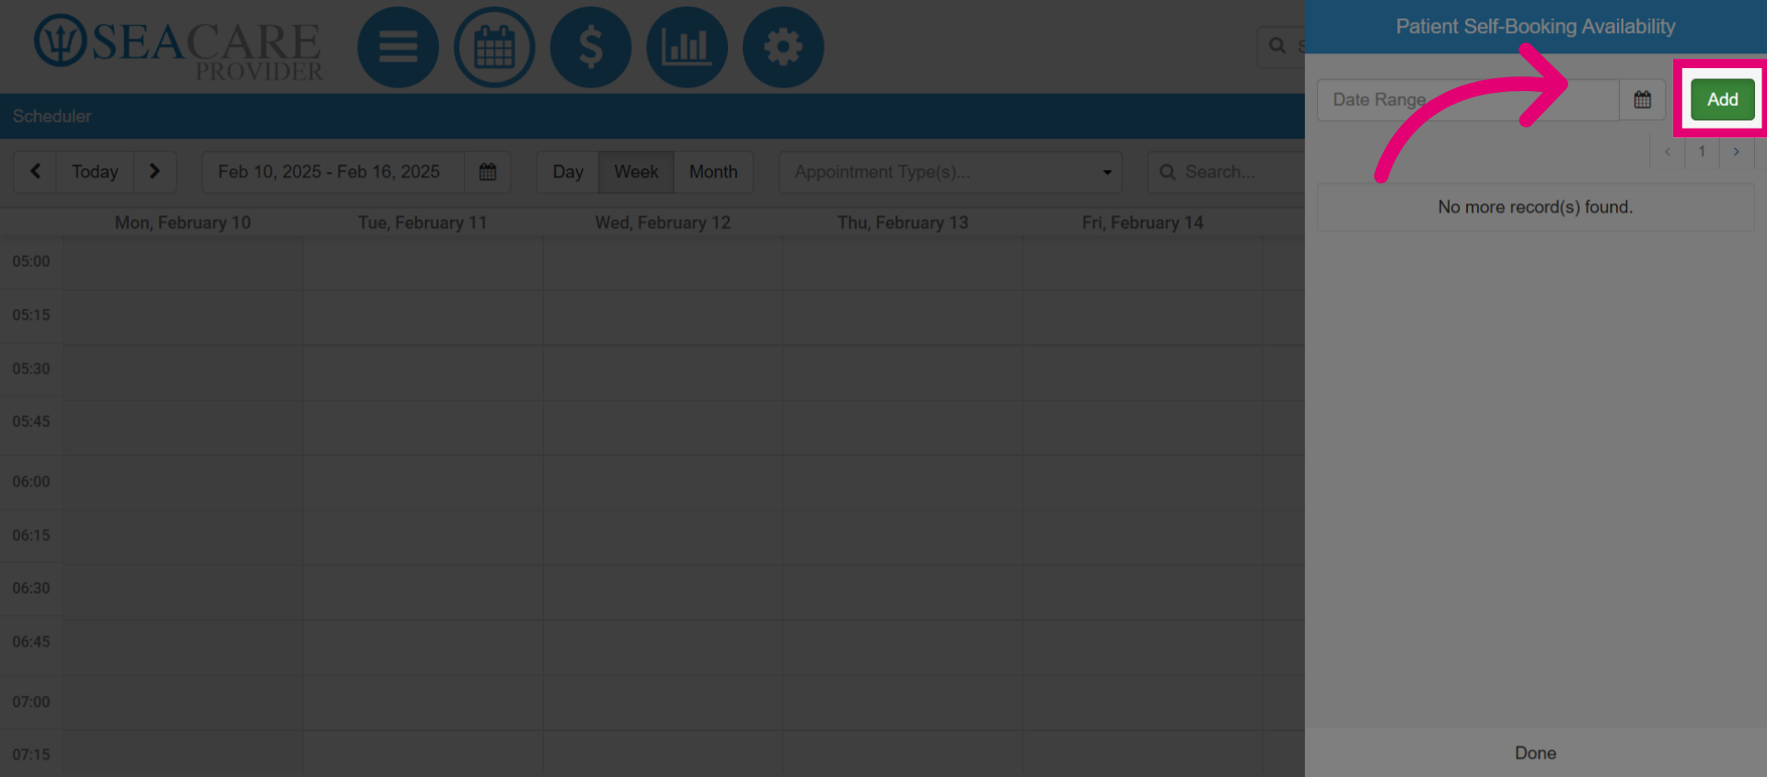Open the bar chart reports icon
1767x777 pixels.
pos(687,47)
